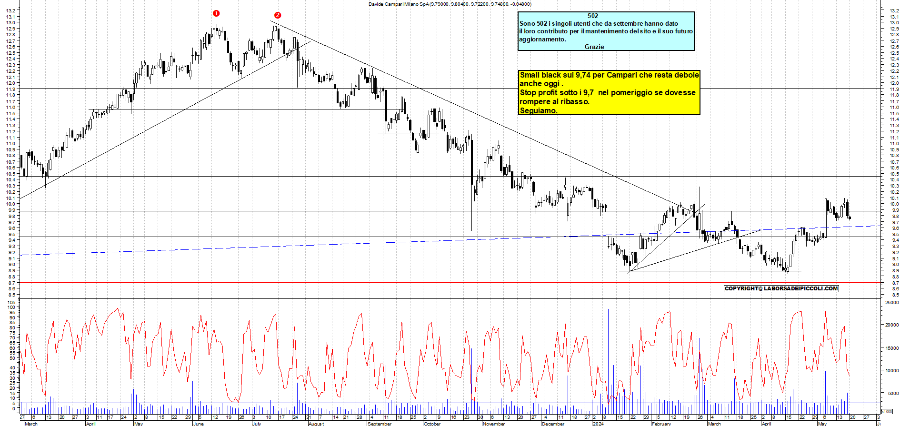900x426 pixels.
Task: Click the 'June' month label on time axis
Action: tap(199, 424)
